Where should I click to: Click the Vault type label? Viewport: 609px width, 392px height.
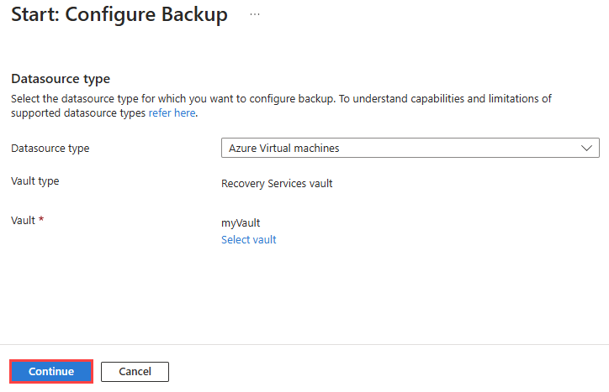pos(34,181)
